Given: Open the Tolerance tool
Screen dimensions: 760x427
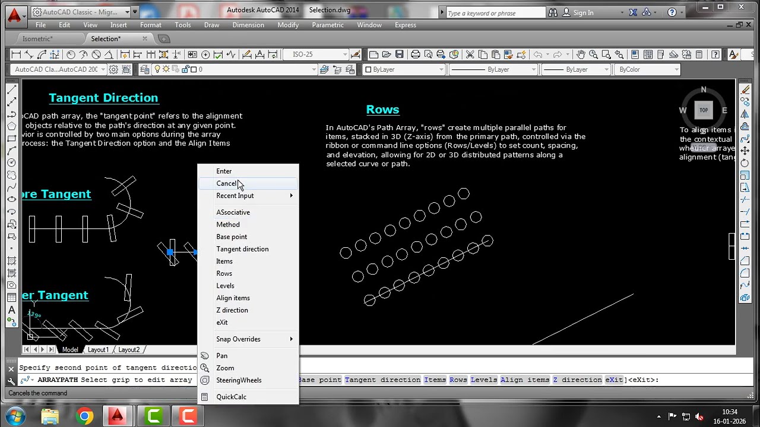Looking at the screenshot, I should click(192, 55).
